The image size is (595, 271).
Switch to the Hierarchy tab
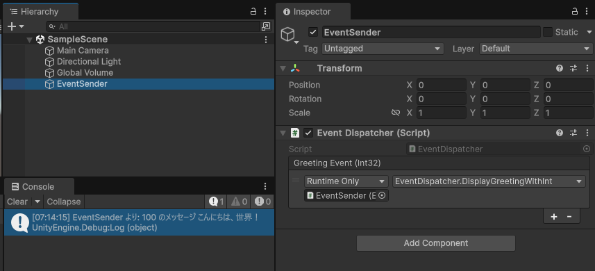tap(40, 12)
